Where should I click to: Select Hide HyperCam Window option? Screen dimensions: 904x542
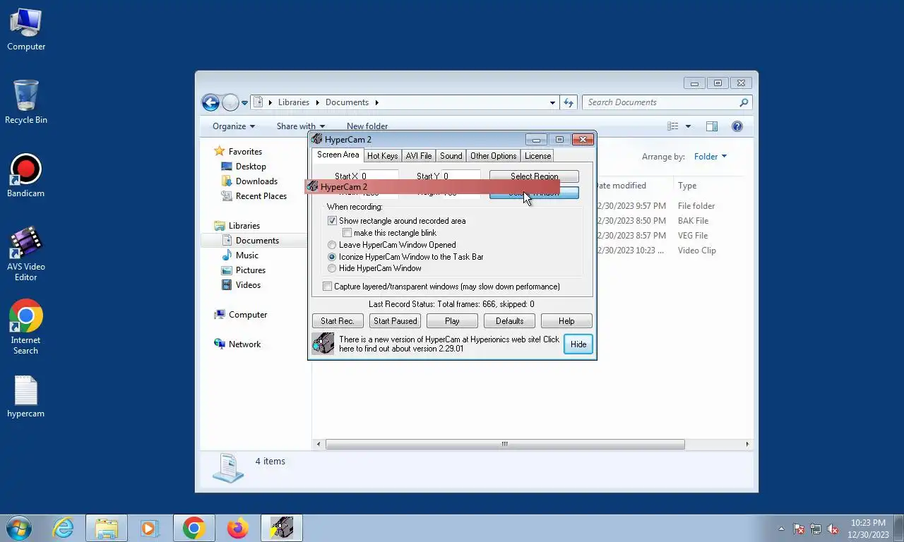pos(332,268)
